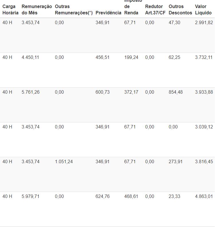Select the 2.991,82 net value cell
Viewport: 215px width, 227px height.
pos(204,23)
